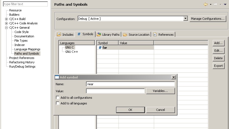Open the Source Location tab
Viewport: 229px width, 129px height.
[136, 35]
